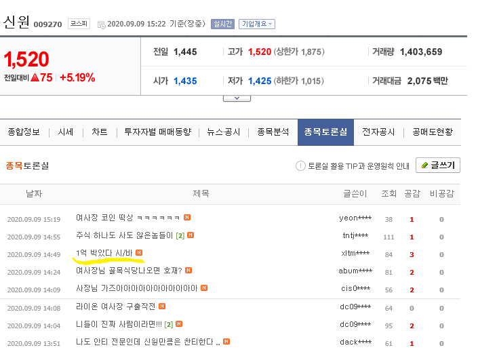
Task: Go to the 뉴스·공시 tab
Action: coord(224,132)
